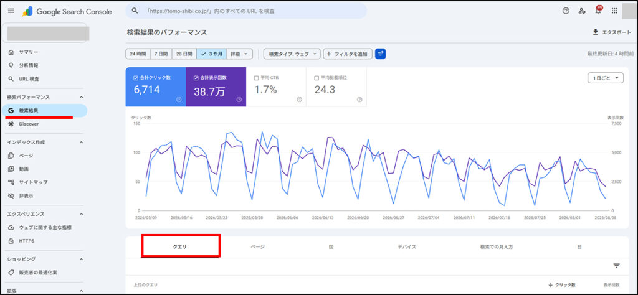Click the table filter rows icon
The height and width of the screenshot is (295, 638).
click(616, 266)
